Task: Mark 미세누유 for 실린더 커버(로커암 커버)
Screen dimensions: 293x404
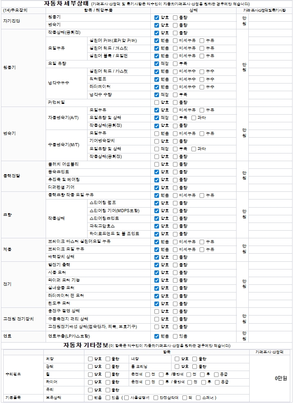Action: click(x=175, y=41)
